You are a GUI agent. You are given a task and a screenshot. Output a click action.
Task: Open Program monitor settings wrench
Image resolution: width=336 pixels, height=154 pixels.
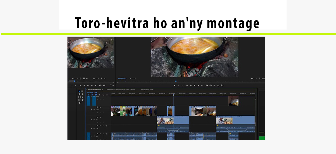click(260, 79)
